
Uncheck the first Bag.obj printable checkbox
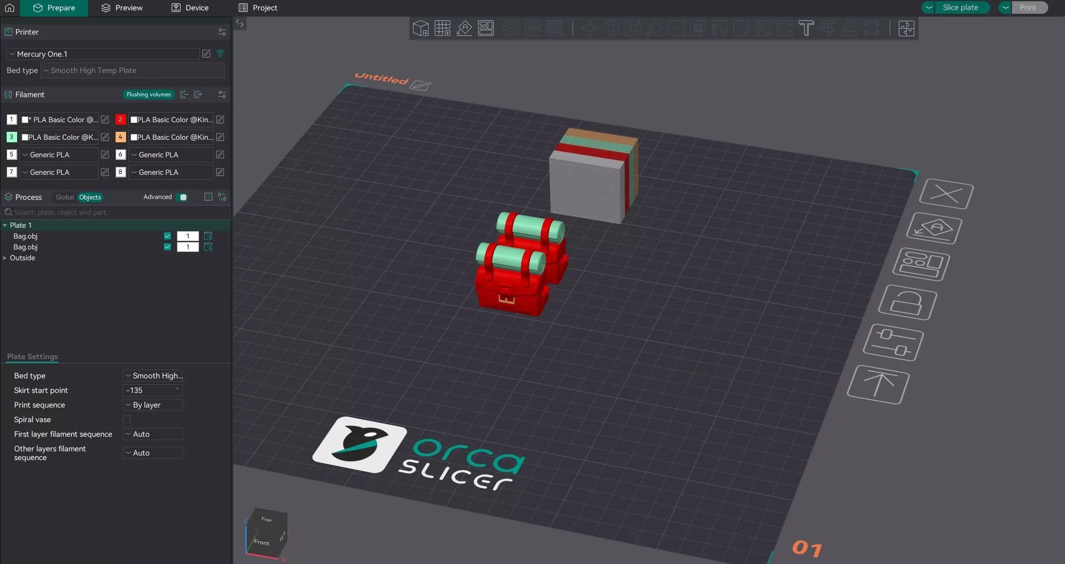click(167, 236)
